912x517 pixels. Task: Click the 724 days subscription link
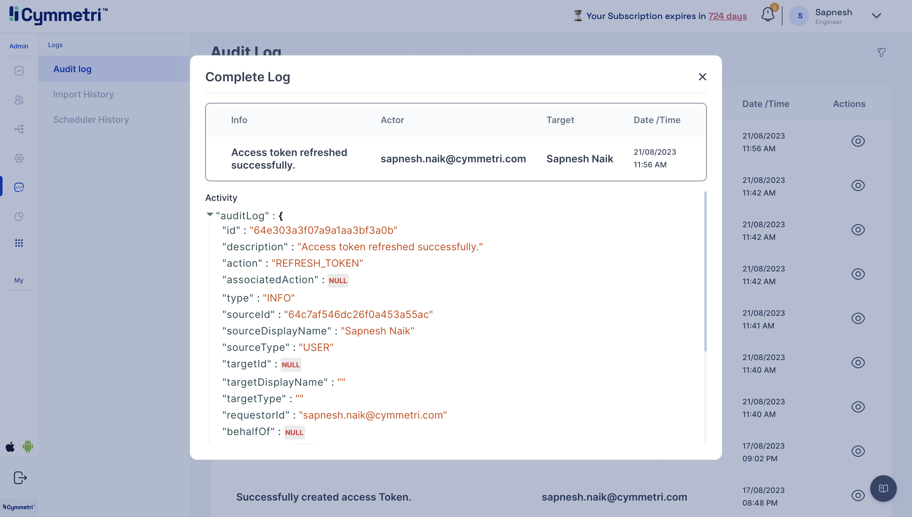pos(727,16)
